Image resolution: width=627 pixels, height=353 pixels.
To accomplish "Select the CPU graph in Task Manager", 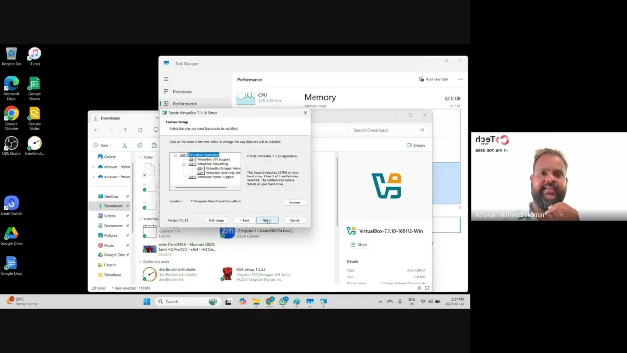I will (x=267, y=98).
